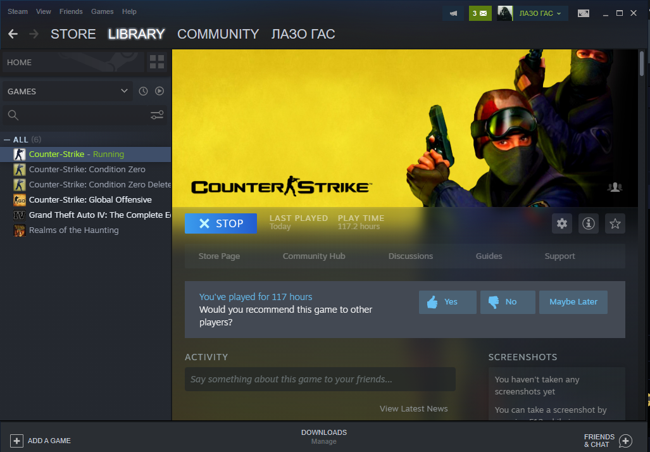Enter Big Picture mode
This screenshot has height=452, width=650.
pyautogui.click(x=583, y=13)
